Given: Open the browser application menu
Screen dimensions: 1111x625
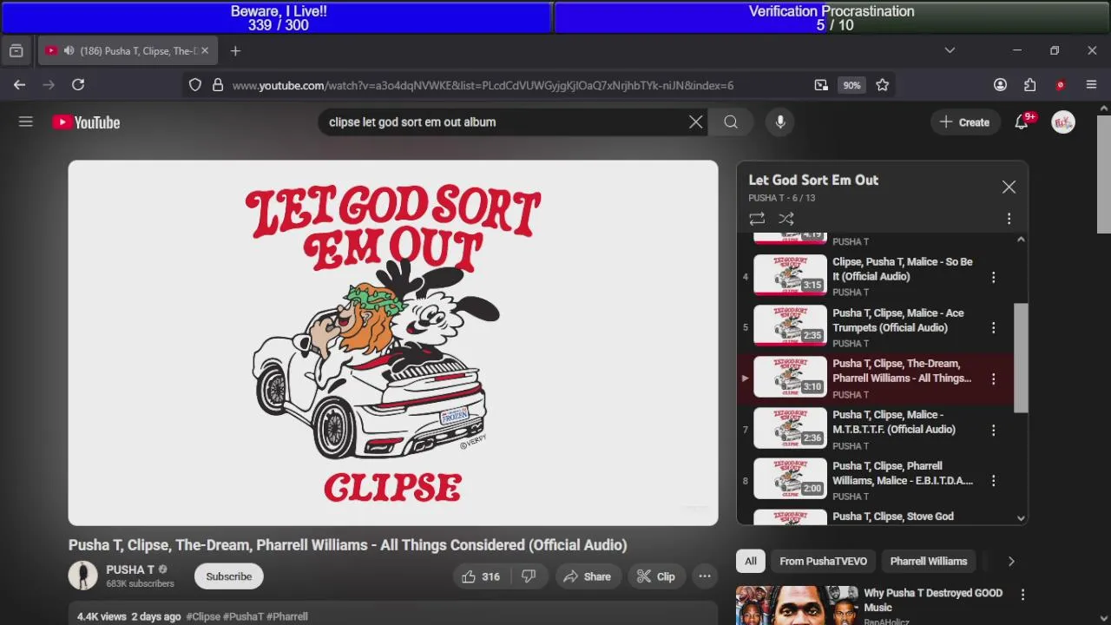Looking at the screenshot, I should (1091, 85).
